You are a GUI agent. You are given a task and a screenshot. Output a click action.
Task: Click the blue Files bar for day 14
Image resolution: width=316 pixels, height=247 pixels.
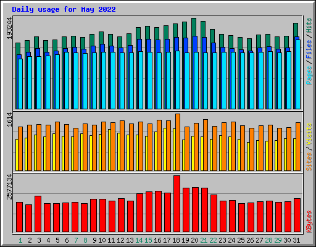(x=139, y=45)
